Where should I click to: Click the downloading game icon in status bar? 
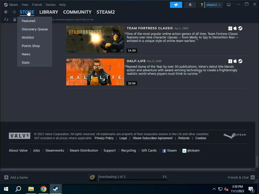[92, 177]
